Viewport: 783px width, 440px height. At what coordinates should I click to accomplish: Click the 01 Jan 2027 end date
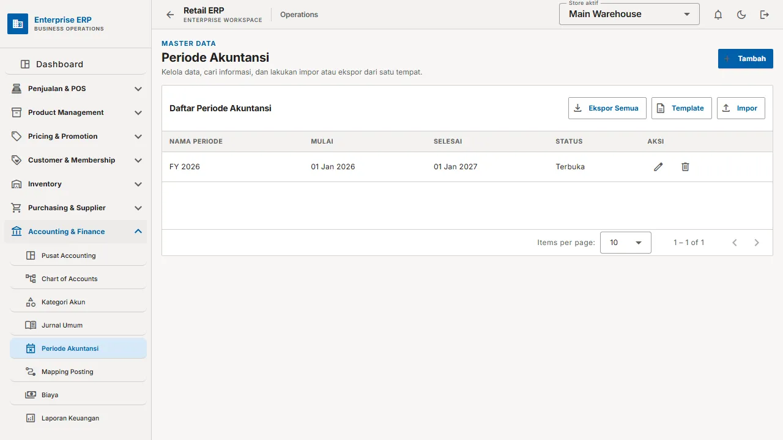456,167
